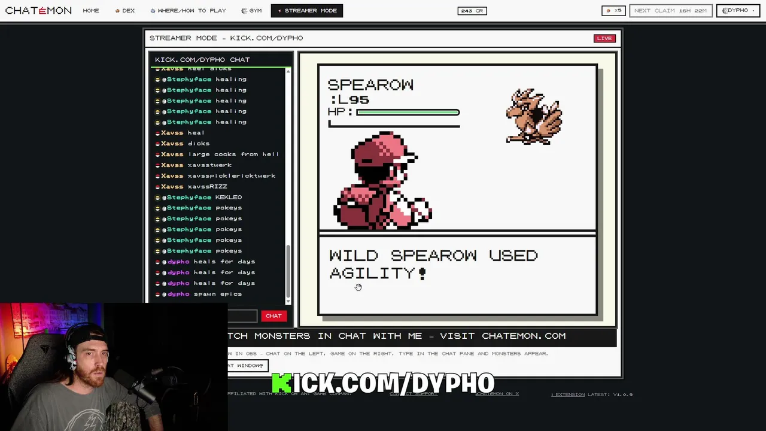Image resolution: width=766 pixels, height=431 pixels.
Task: Open the CHATEMON ON X link
Action: click(497, 394)
